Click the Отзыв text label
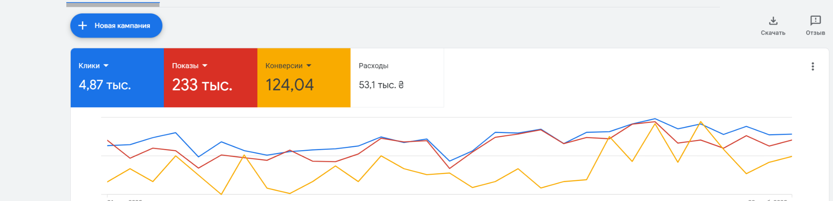The height and width of the screenshot is (201, 833). tap(815, 33)
